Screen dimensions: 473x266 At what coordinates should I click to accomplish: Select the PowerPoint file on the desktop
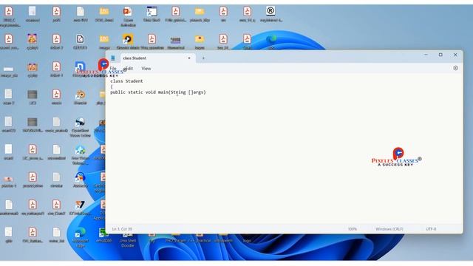click(x=128, y=16)
